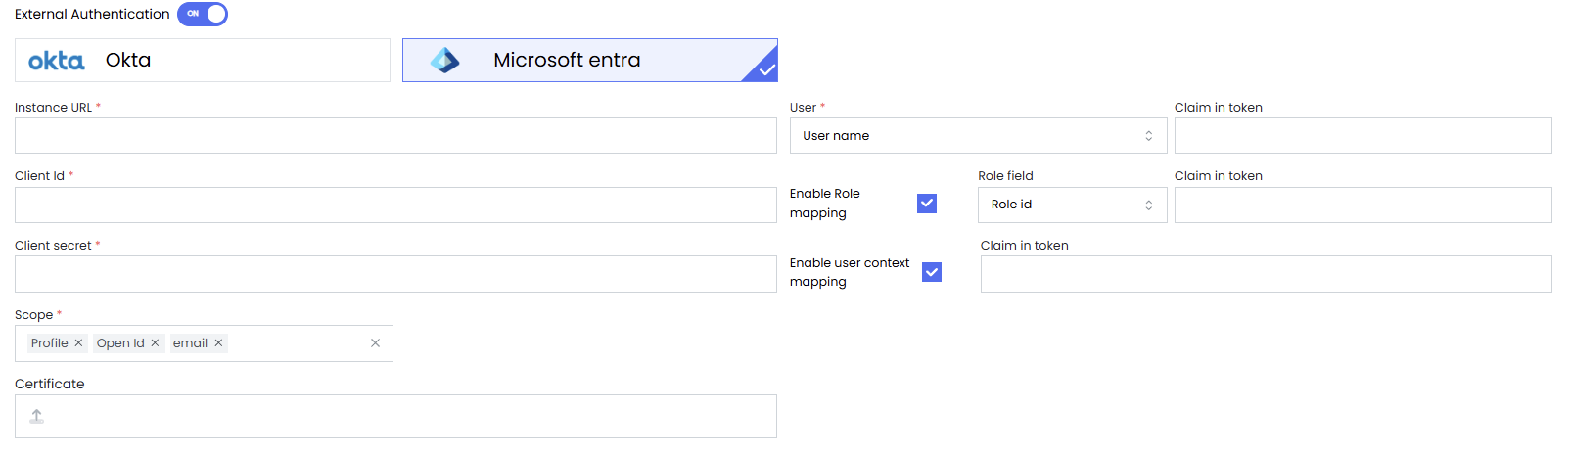The width and height of the screenshot is (1570, 455).
Task: Focus the Client secret input field
Action: tap(395, 274)
